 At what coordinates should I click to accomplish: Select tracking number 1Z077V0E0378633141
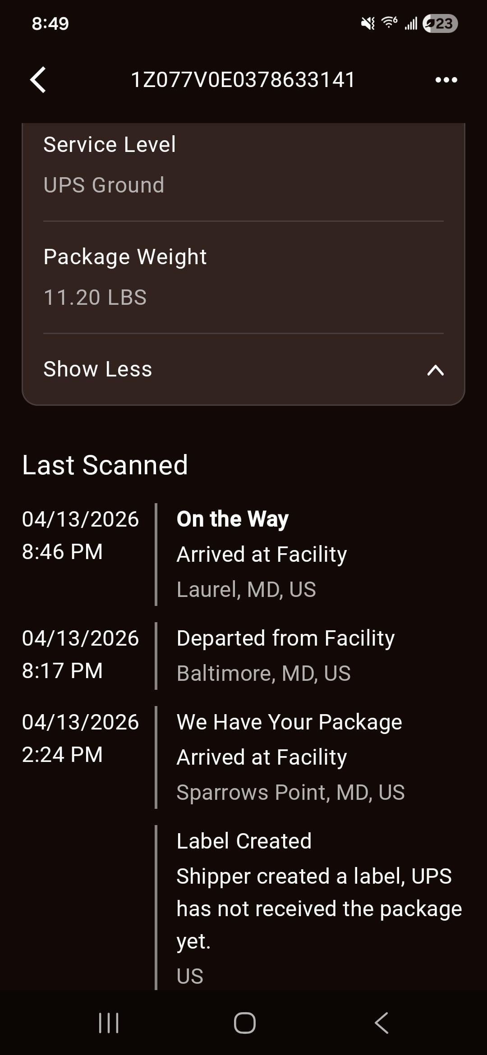pos(243,80)
